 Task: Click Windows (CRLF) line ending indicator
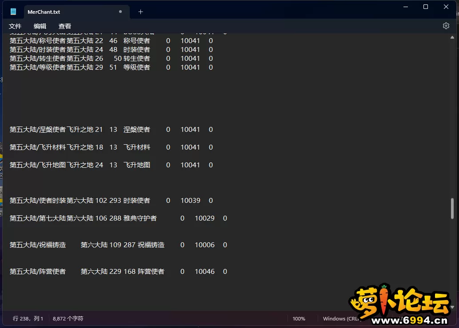pos(341,319)
